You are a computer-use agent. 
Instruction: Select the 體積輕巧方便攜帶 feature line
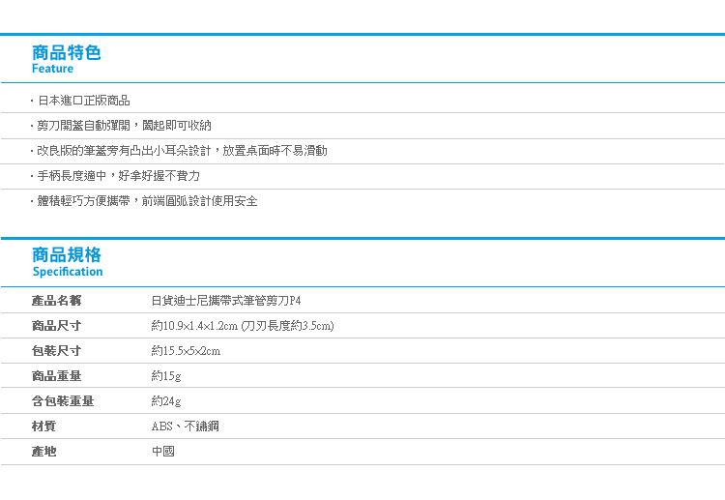[147, 201]
